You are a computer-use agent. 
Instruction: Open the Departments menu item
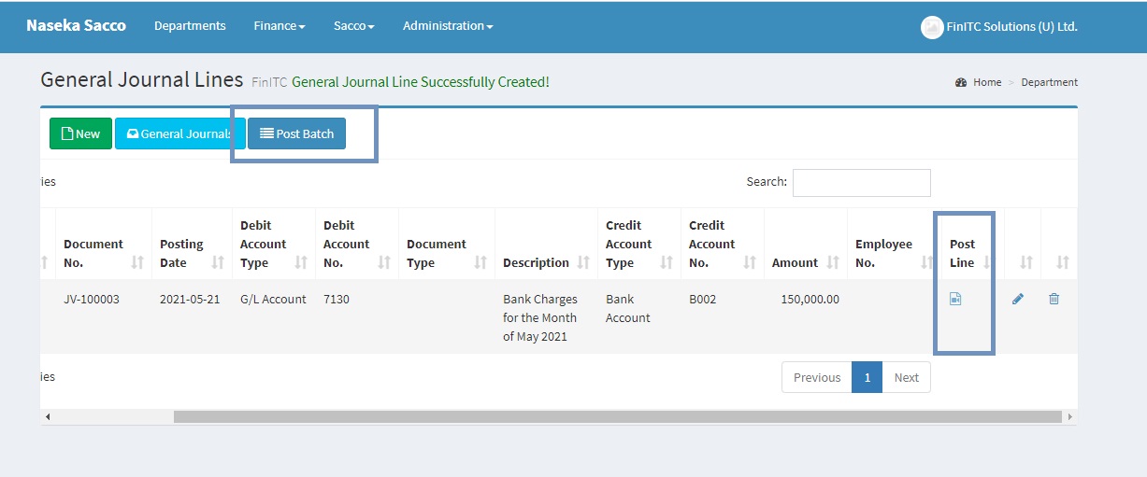[190, 26]
